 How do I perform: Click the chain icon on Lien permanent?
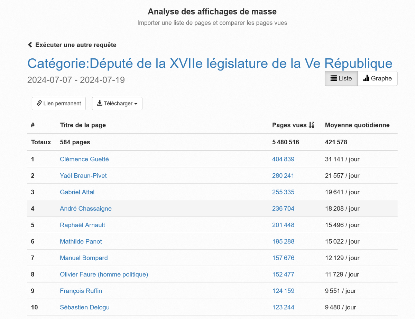tap(39, 103)
